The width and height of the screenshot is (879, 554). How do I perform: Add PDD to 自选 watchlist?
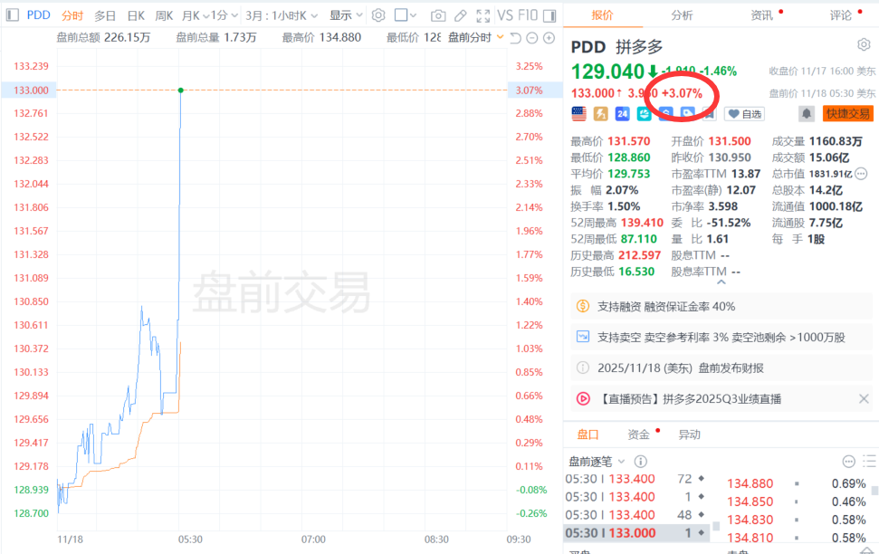(744, 114)
